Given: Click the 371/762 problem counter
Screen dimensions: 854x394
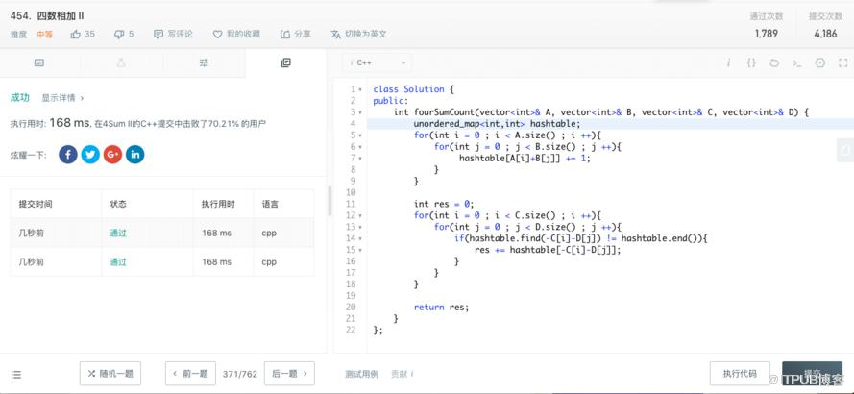Looking at the screenshot, I should point(239,374).
